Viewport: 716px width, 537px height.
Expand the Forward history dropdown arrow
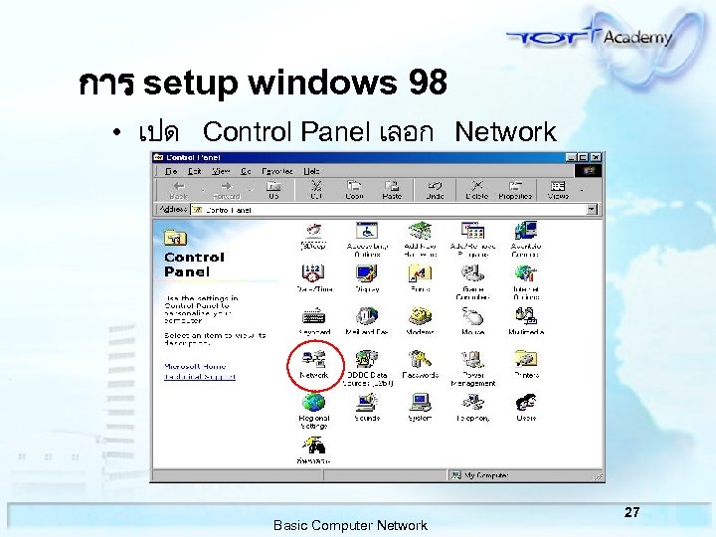(x=250, y=190)
